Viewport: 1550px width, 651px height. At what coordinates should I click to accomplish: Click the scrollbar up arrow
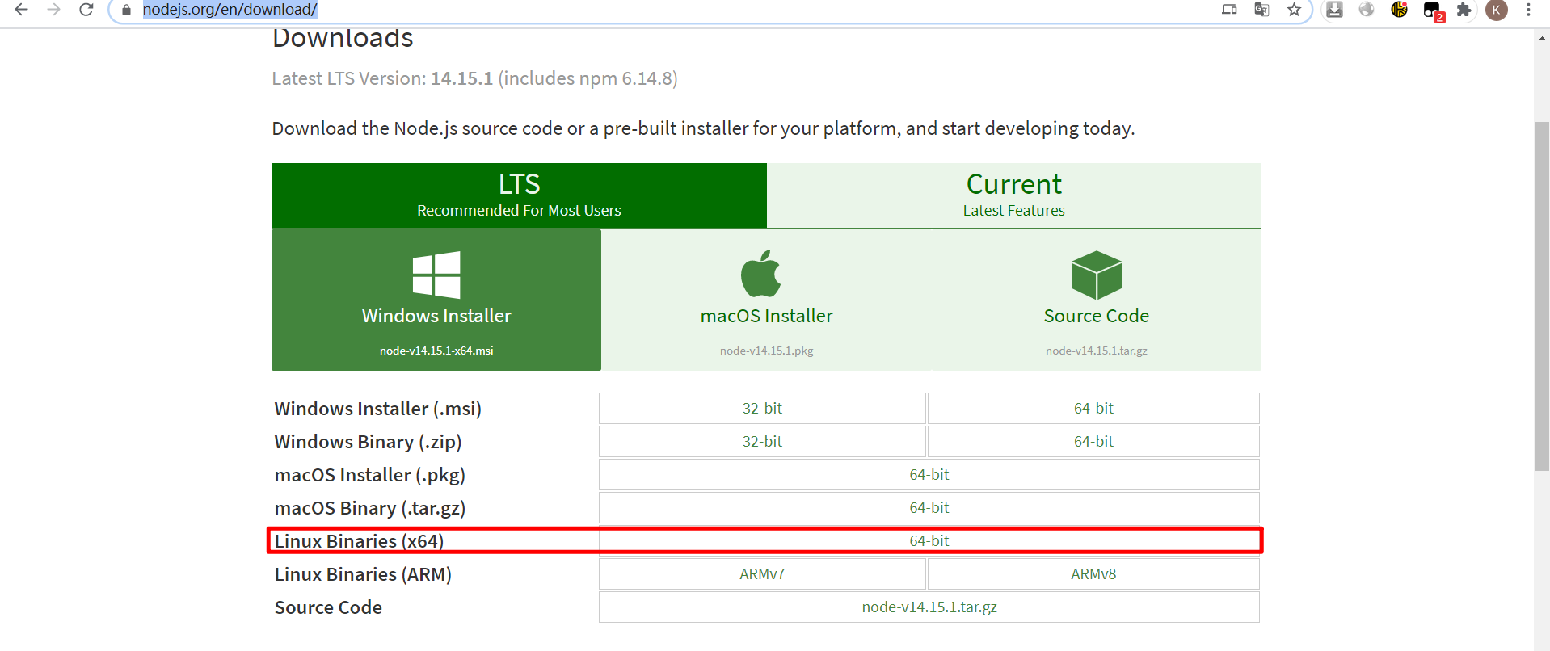1542,37
